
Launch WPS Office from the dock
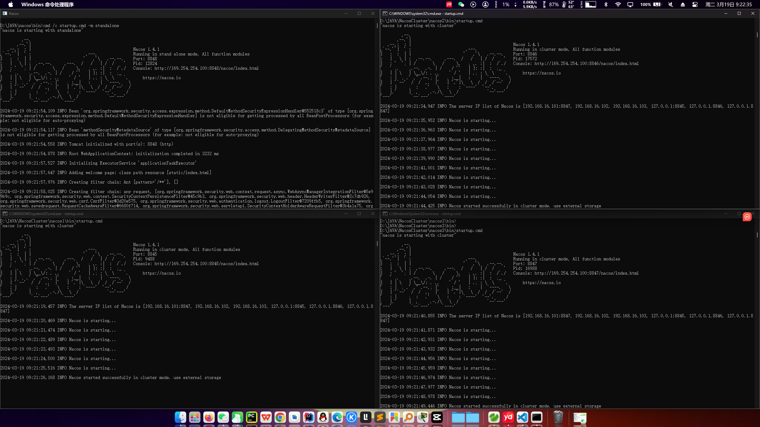[266, 417]
